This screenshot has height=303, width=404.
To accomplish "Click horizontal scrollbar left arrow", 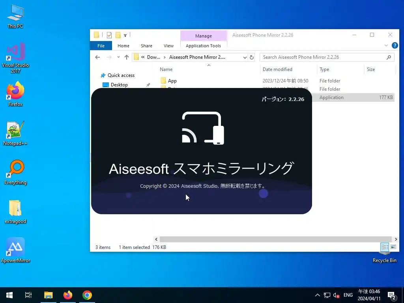I will click(x=156, y=239).
